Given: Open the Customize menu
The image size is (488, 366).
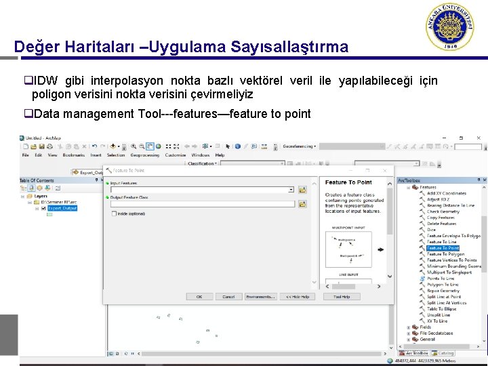Looking at the screenshot, I should 176,155.
